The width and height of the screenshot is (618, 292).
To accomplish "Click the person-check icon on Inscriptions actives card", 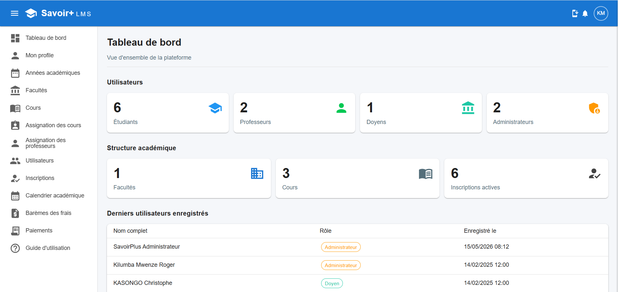I will pyautogui.click(x=594, y=174).
